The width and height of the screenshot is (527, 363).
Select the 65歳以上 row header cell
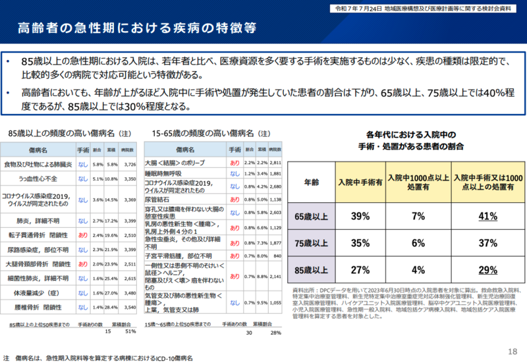tap(312, 215)
